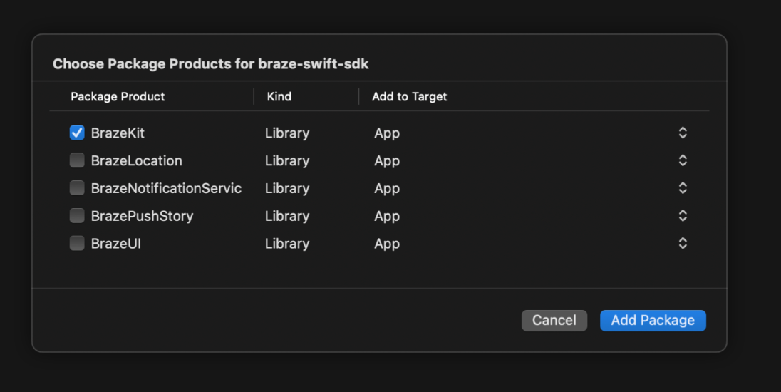Check the BrazePushStory checkbox
The height and width of the screenshot is (392, 781).
pyautogui.click(x=77, y=216)
